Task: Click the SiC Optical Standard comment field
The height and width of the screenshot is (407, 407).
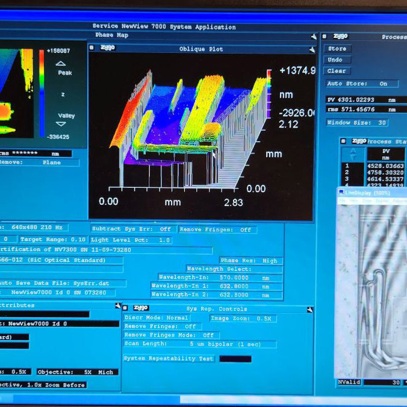Action: pos(61,260)
